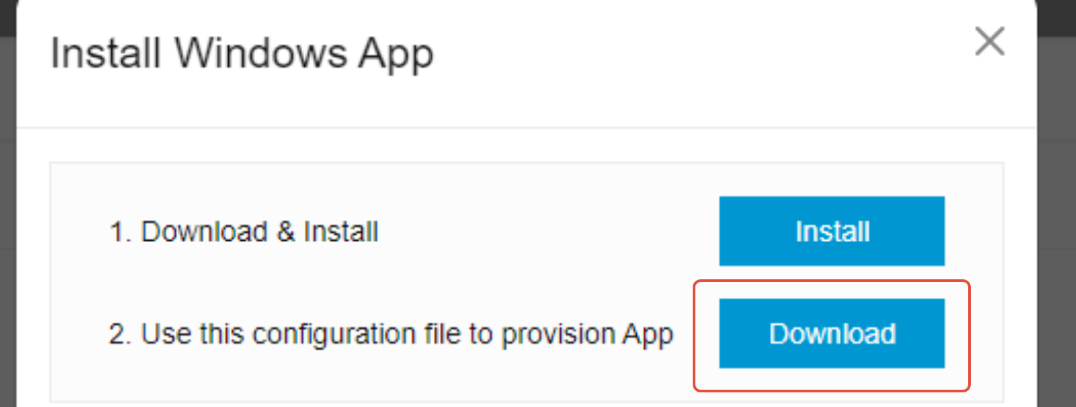Click blank gray area between step rows

click(x=399, y=283)
